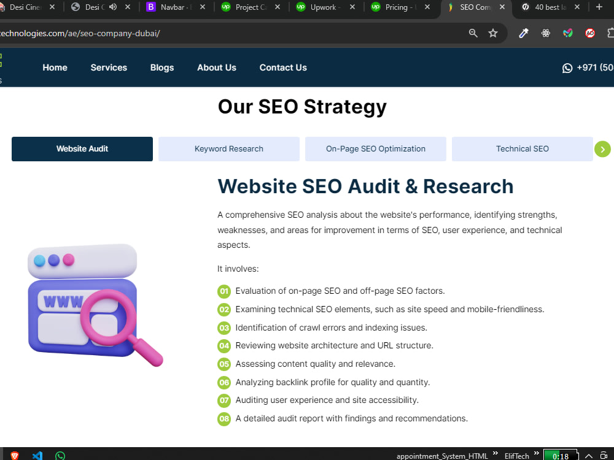Click the ElifTech taskbar toolbar label
This screenshot has width=614, height=460.
[x=516, y=456]
